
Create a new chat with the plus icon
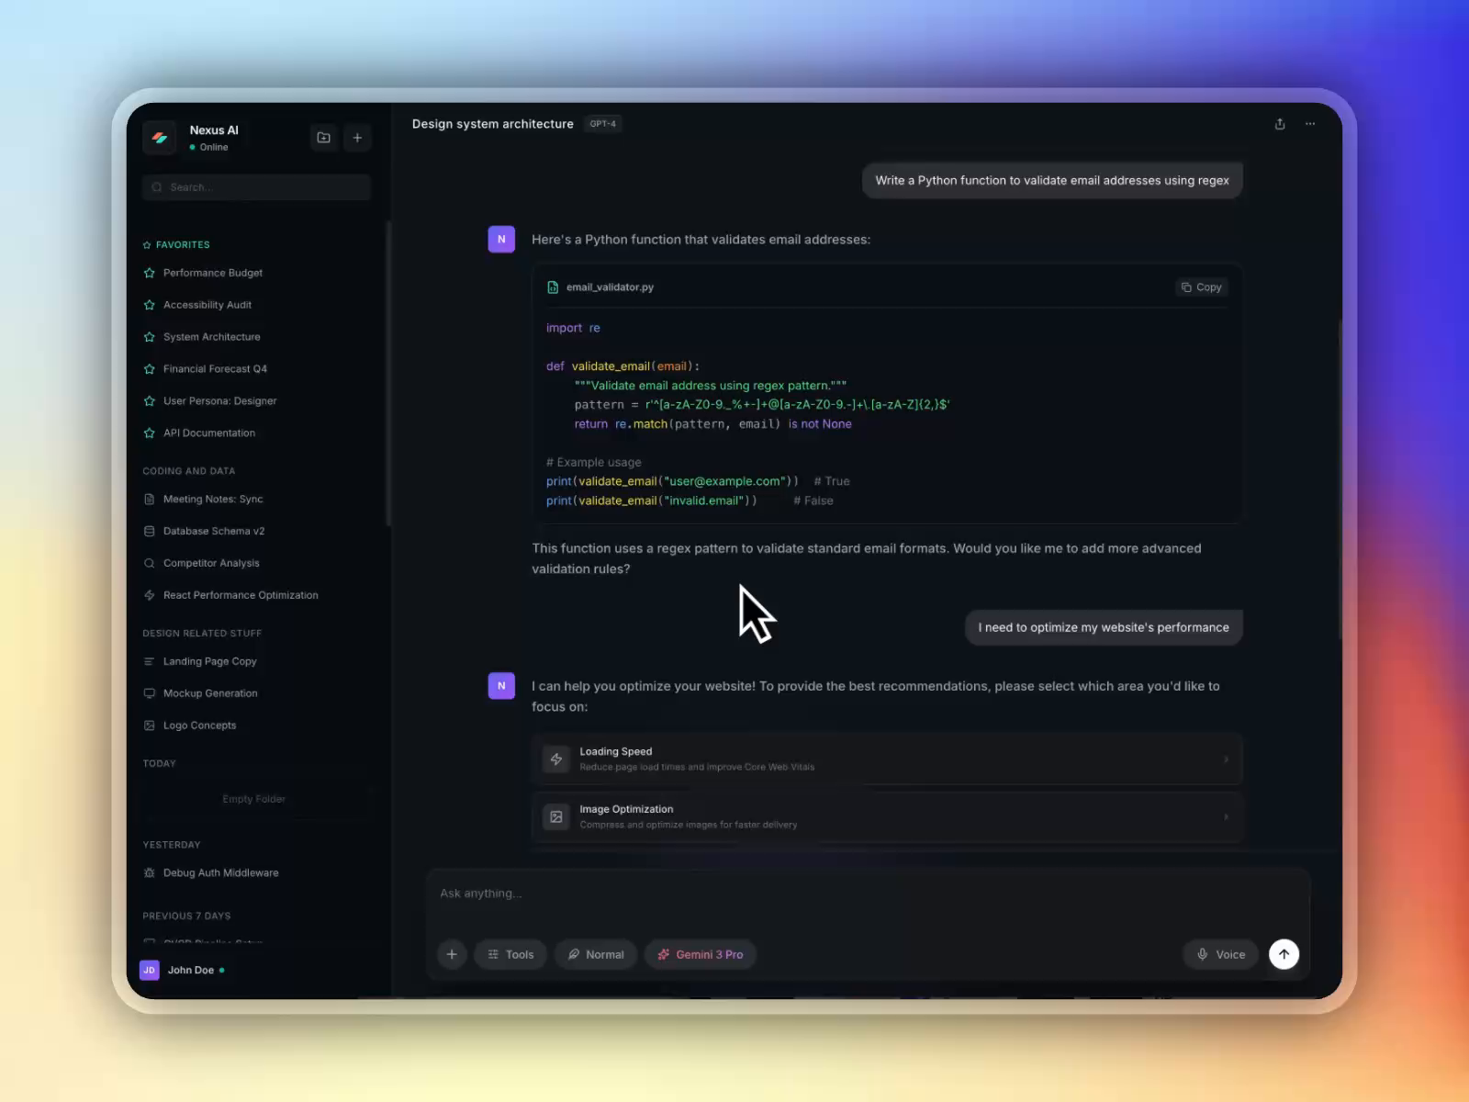point(357,138)
